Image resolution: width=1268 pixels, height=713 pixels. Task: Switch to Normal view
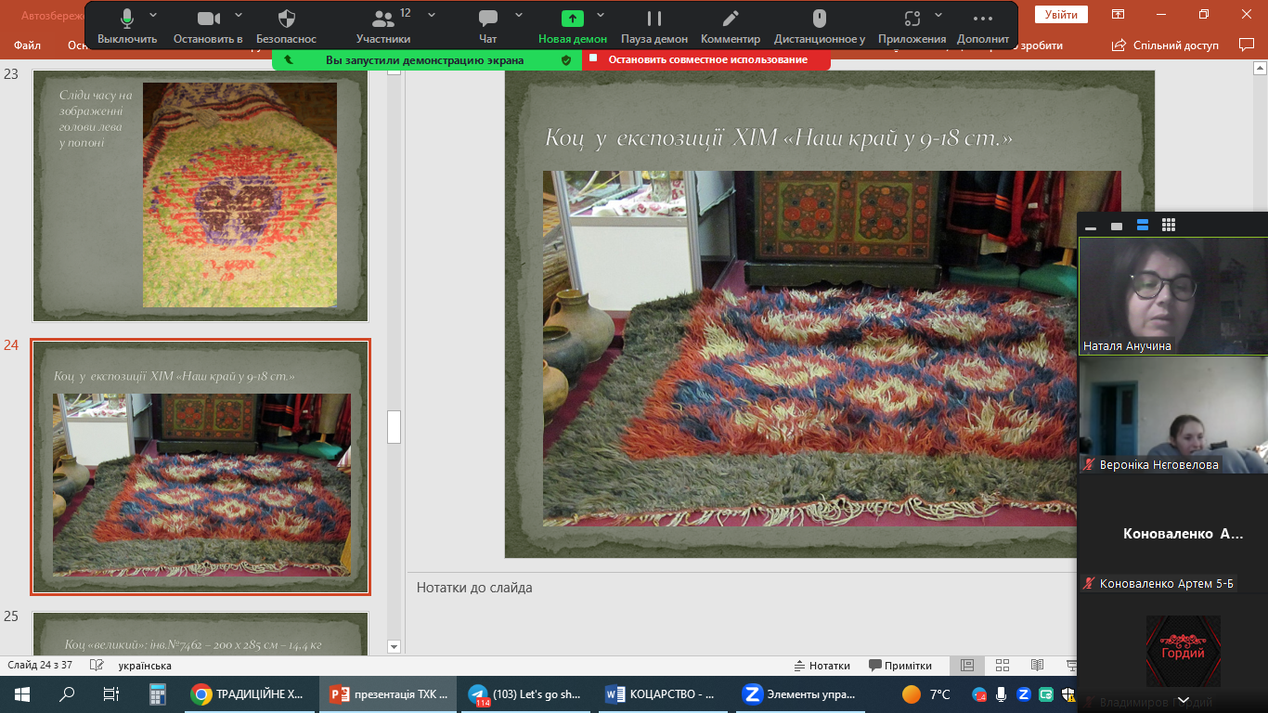967,666
